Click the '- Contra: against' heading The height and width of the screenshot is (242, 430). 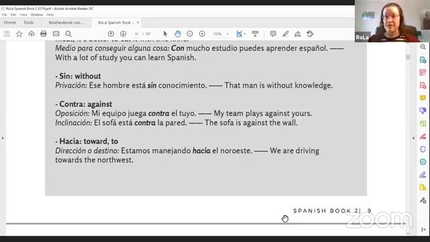(83, 104)
